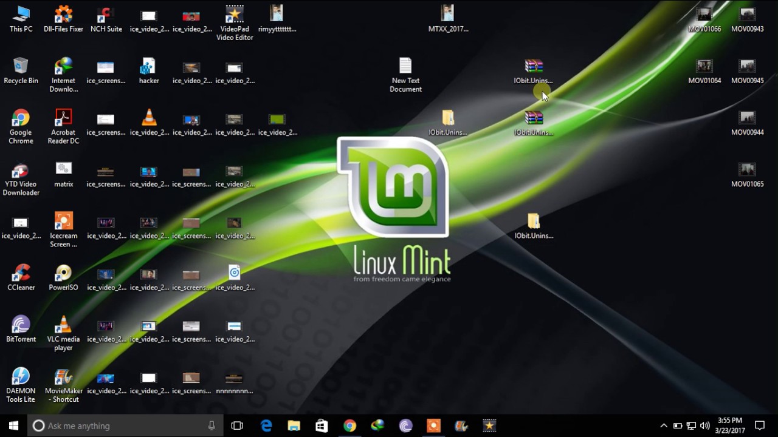Image resolution: width=778 pixels, height=437 pixels.
Task: Select Icecream Screen Recorder desktop shortcut
Action: click(63, 229)
